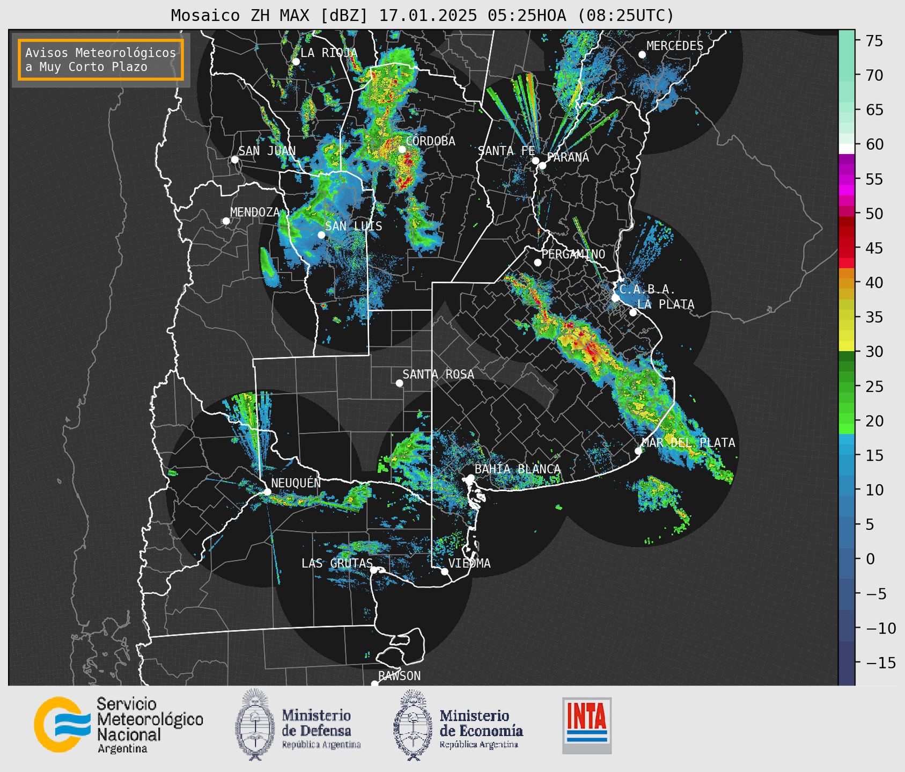Image resolution: width=905 pixels, height=772 pixels.
Task: Click the Avisos Meteorológicos a Muy Corto Plazo box
Action: tap(101, 60)
